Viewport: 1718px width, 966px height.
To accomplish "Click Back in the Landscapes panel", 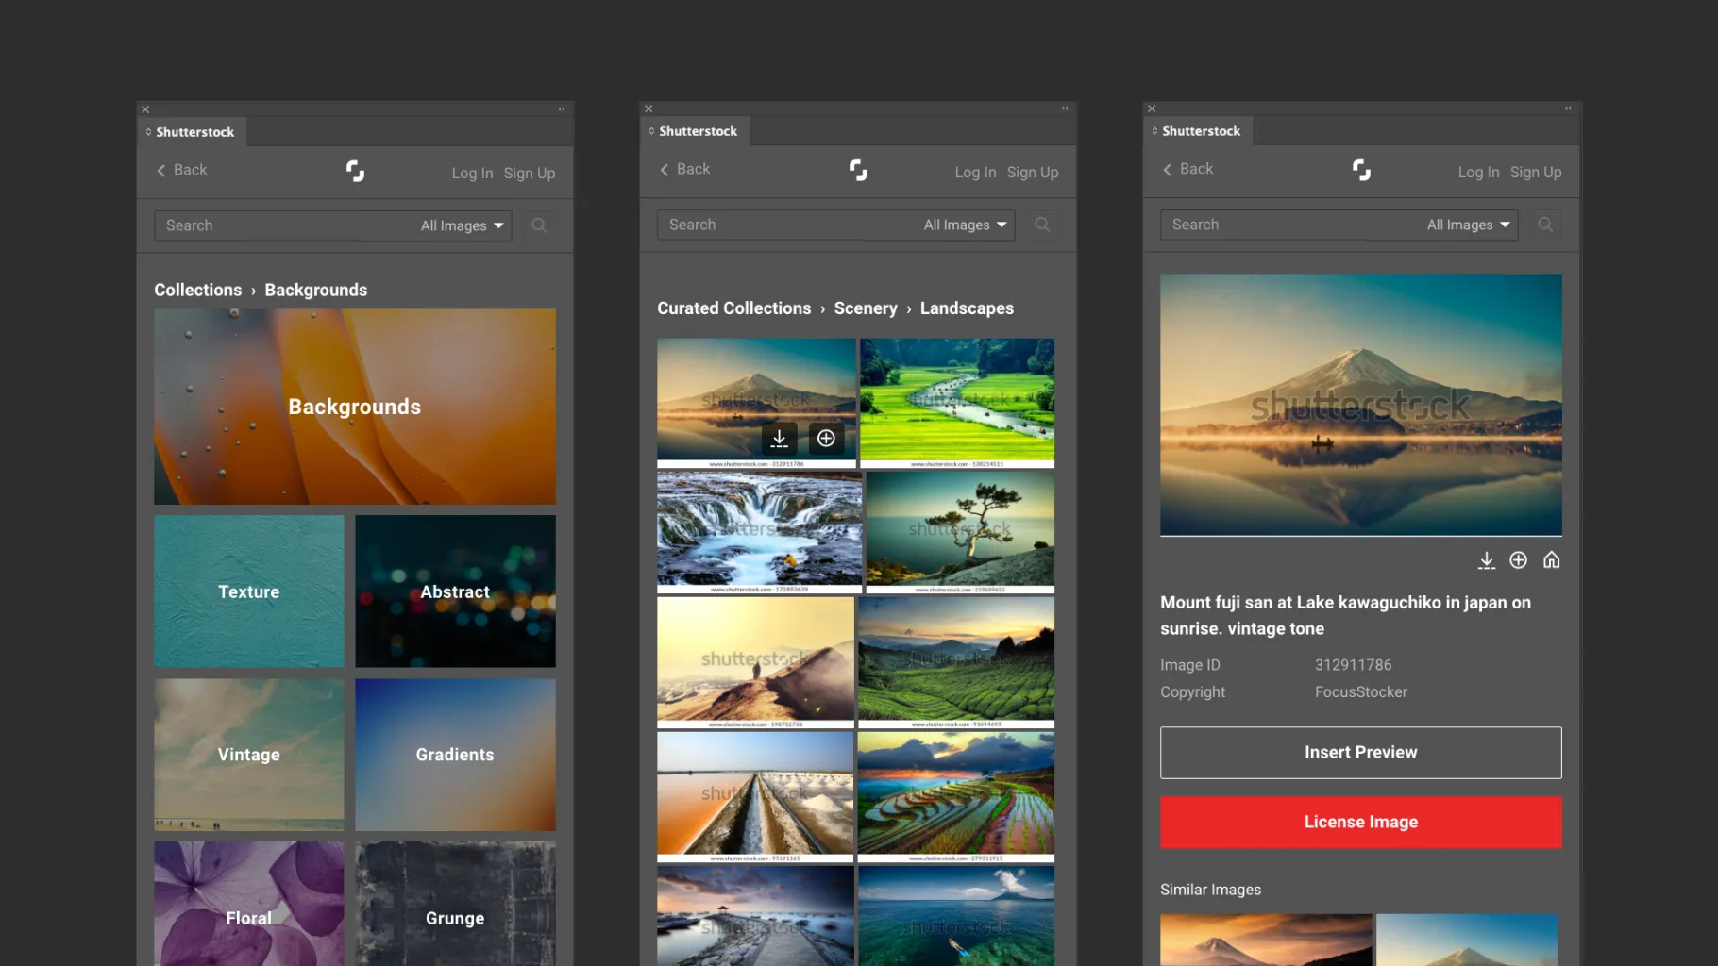I will pyautogui.click(x=684, y=169).
